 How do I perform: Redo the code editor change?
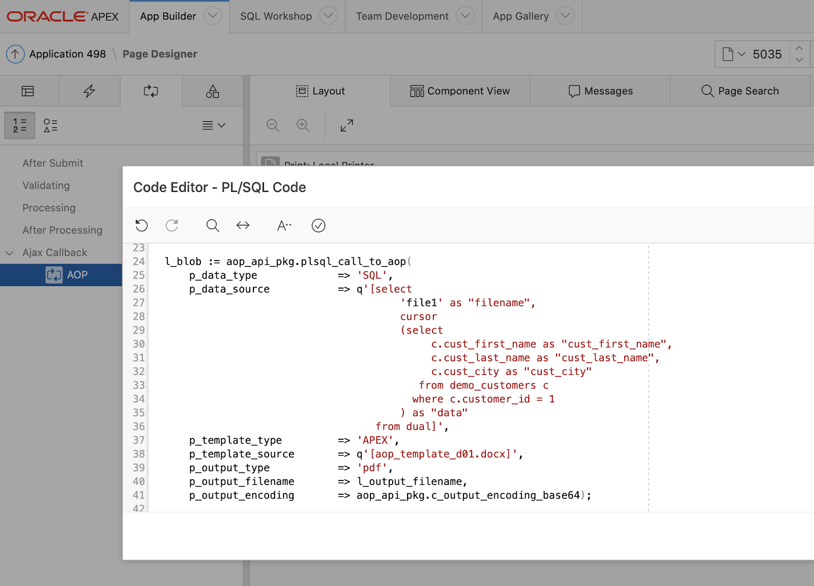click(172, 225)
